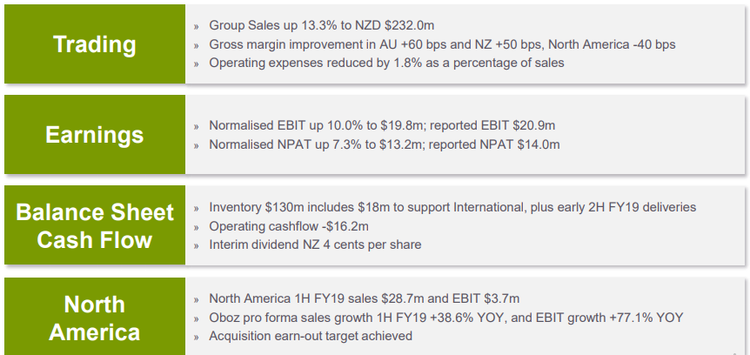Click the Oboz pro forma sales growth line

[x=445, y=318]
